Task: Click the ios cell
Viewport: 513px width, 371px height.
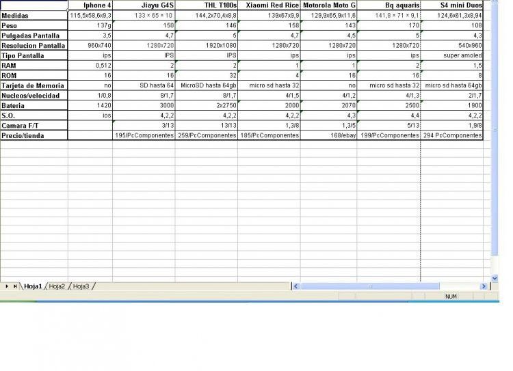Action: (x=90, y=115)
